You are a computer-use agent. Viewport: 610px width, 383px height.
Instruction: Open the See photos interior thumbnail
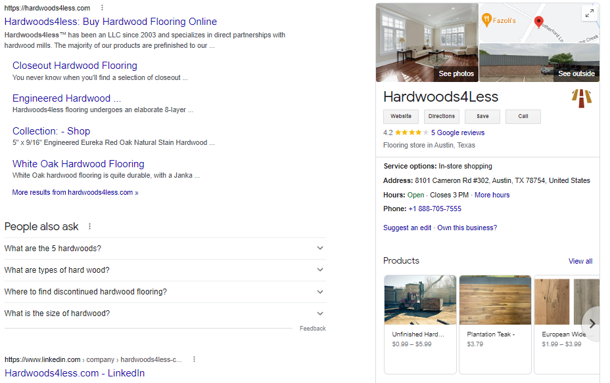pos(427,43)
